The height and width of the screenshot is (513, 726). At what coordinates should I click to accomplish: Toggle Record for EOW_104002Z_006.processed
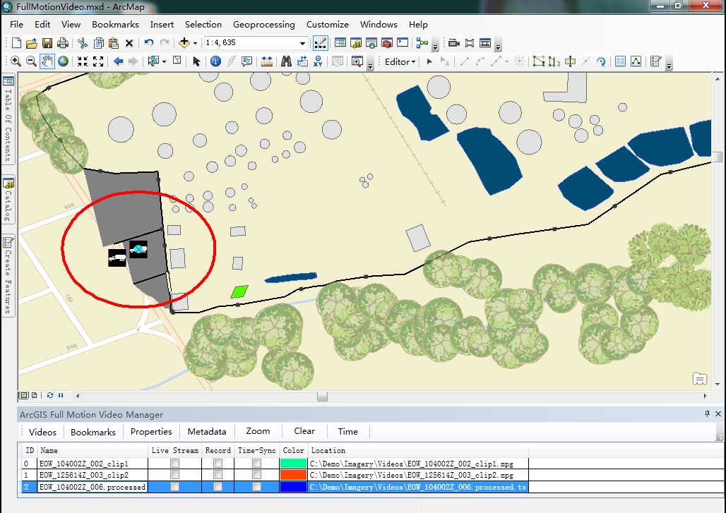tap(218, 487)
